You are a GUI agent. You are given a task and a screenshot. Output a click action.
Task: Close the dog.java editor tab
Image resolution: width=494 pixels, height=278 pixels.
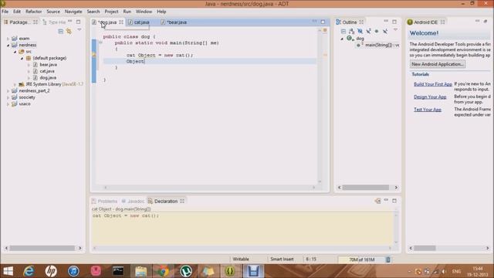click(121, 22)
